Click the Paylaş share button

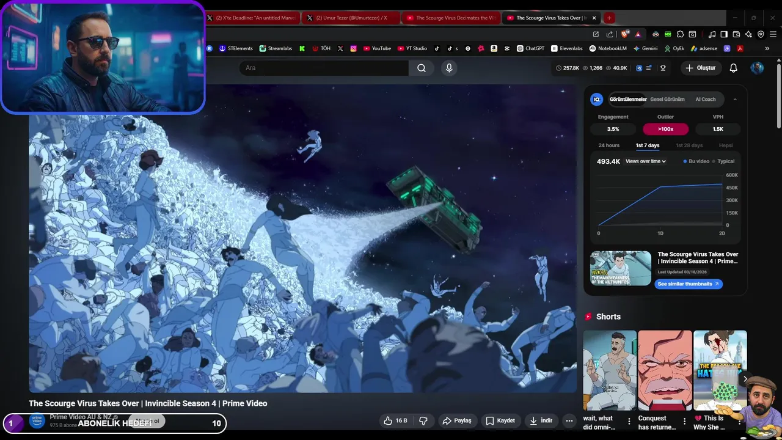457,420
